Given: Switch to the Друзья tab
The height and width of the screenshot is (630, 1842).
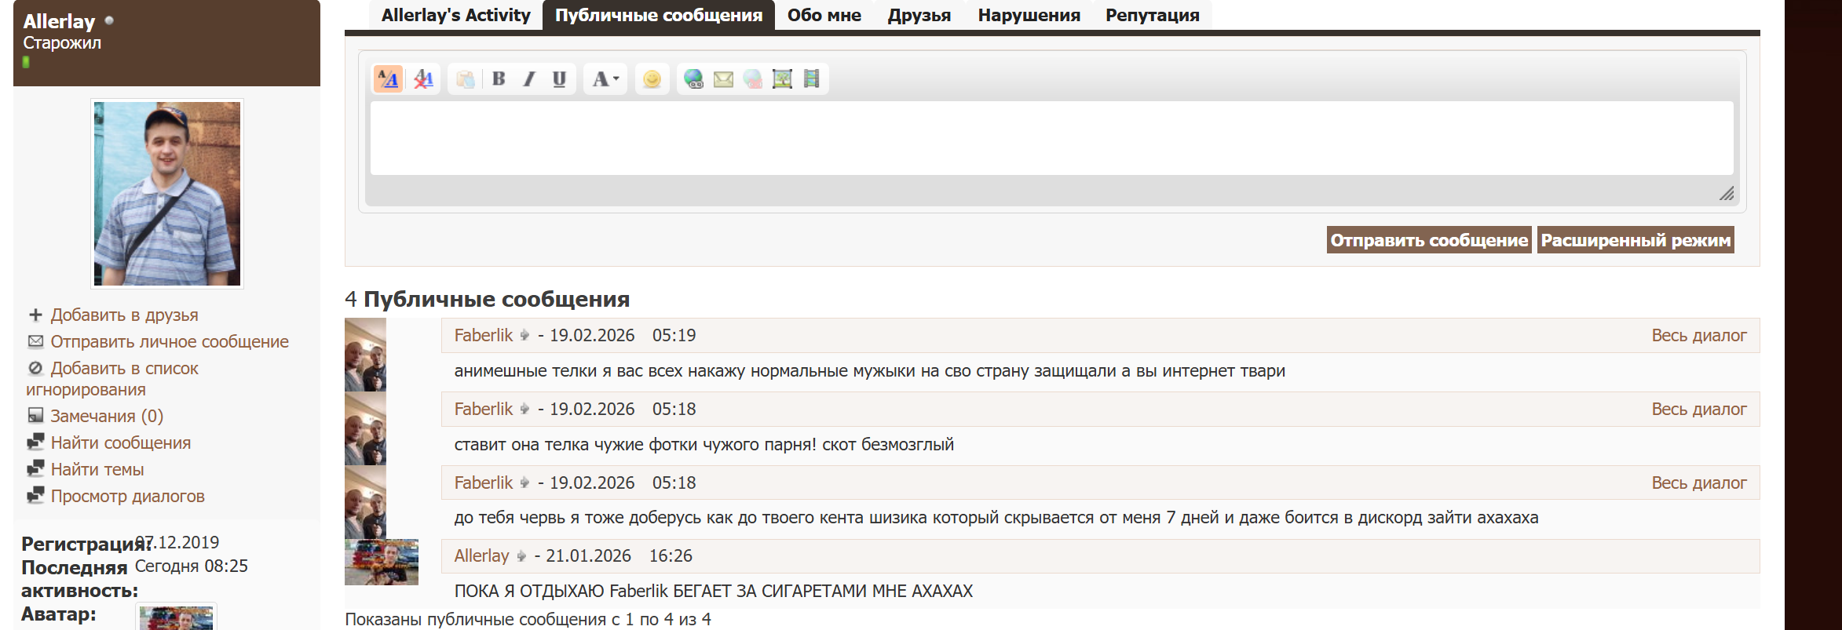Looking at the screenshot, I should (x=919, y=16).
